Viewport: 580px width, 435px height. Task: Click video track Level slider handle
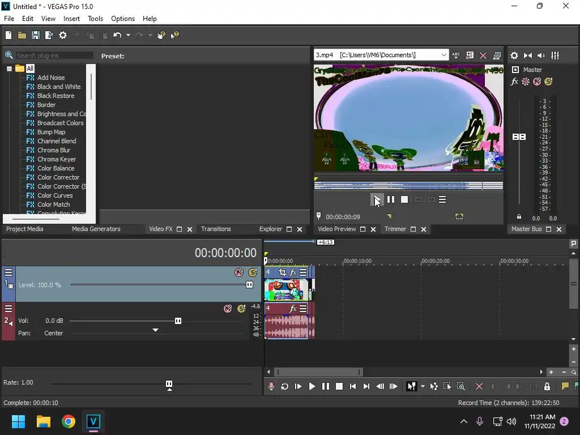point(249,284)
